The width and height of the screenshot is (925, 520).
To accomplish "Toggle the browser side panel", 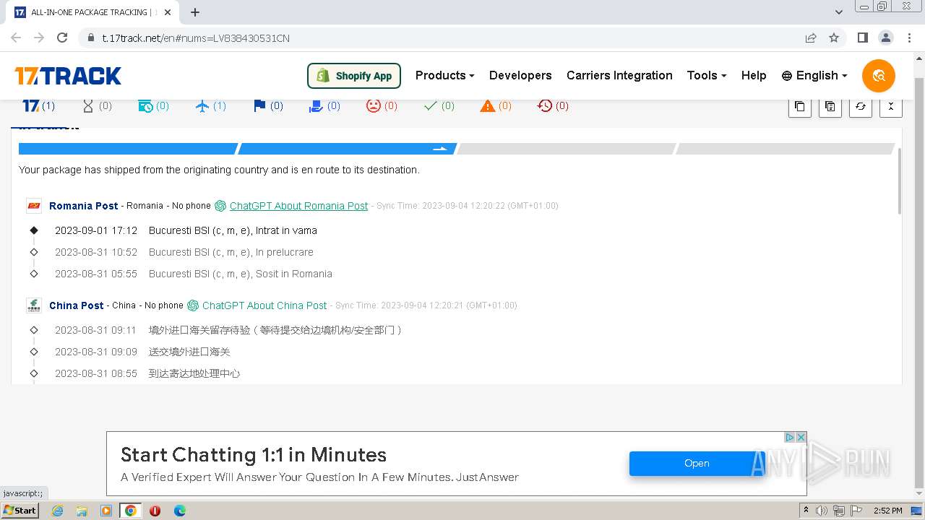I will pos(862,38).
